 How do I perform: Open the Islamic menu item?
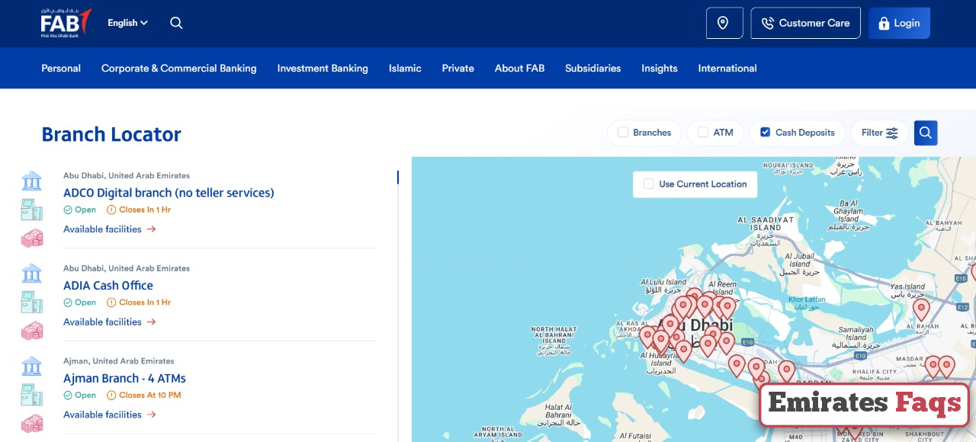(x=405, y=68)
